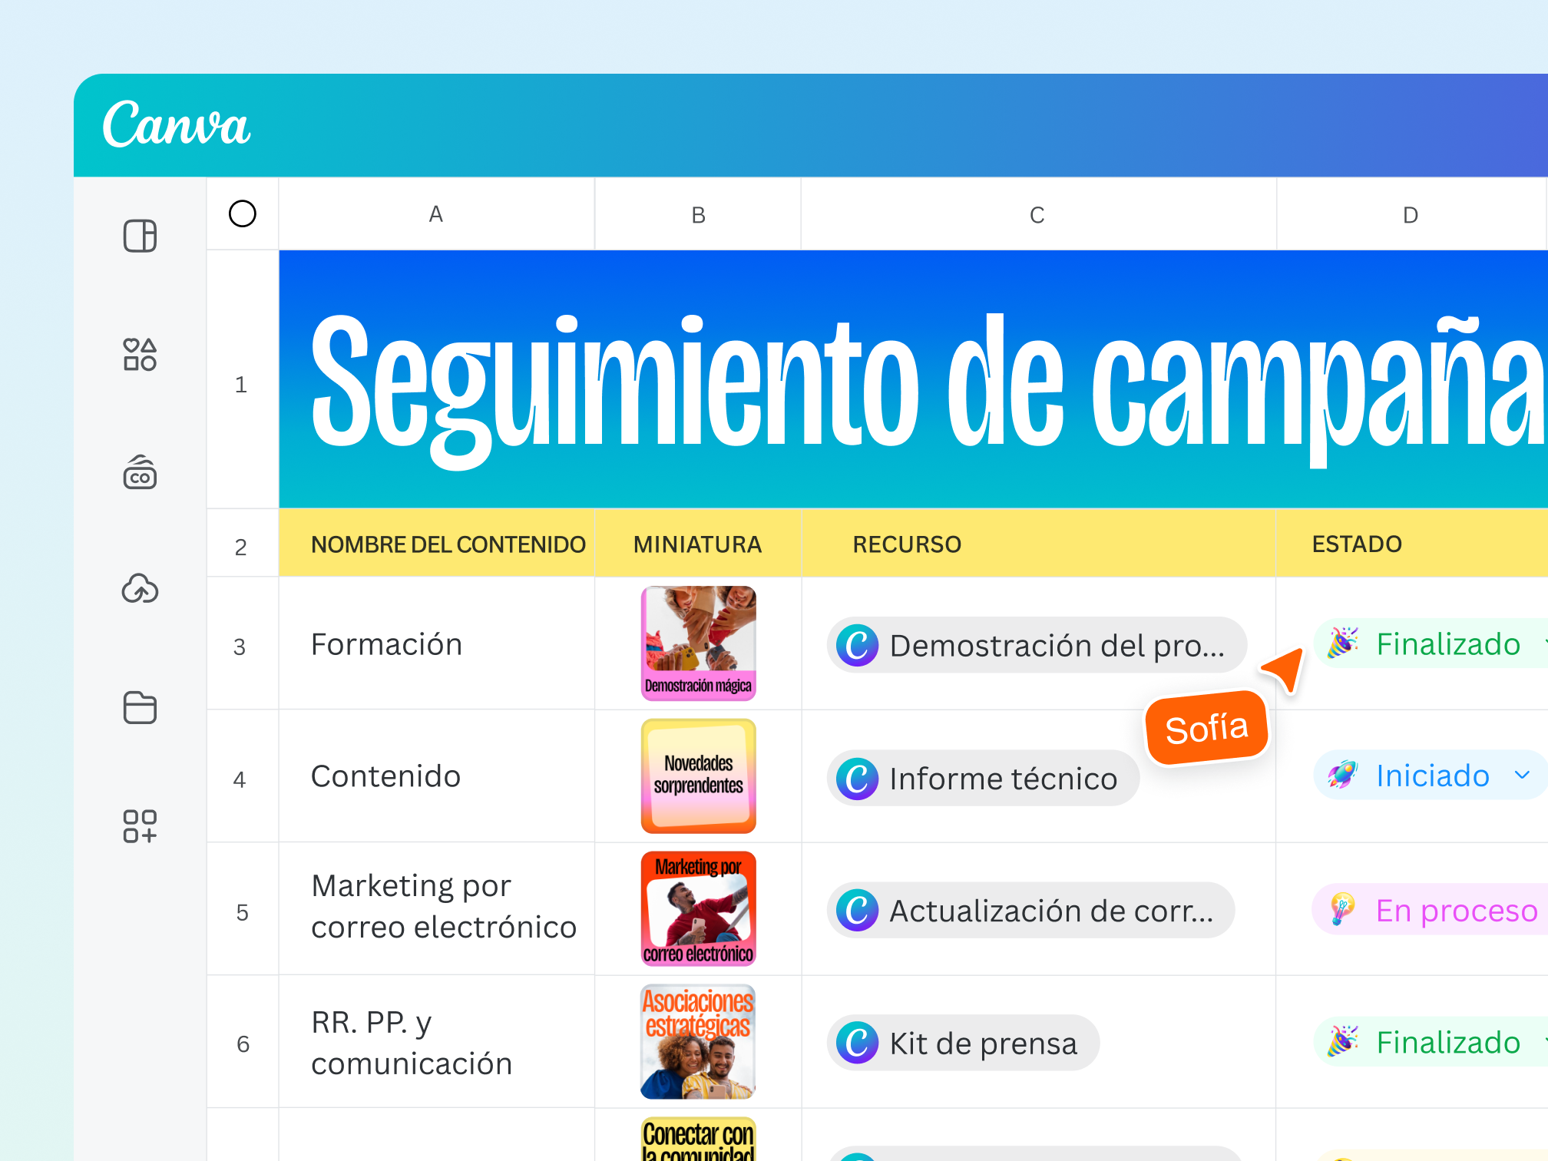The height and width of the screenshot is (1161, 1548).
Task: Toggle the select-all circle above row numbers
Action: [242, 214]
